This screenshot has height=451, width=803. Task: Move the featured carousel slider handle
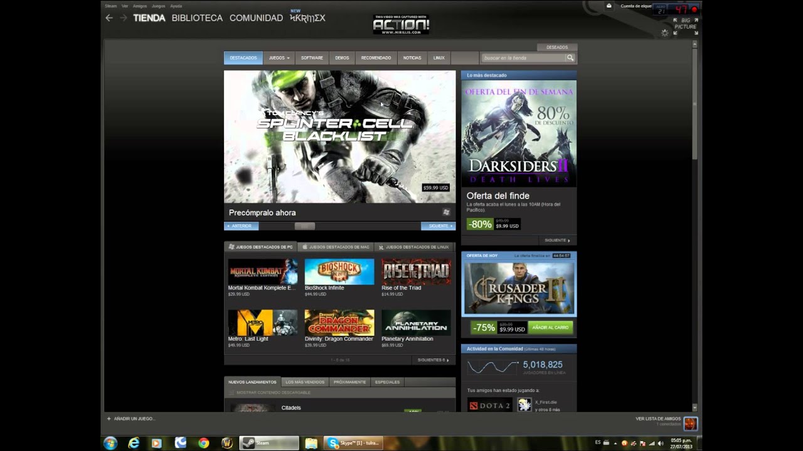305,225
